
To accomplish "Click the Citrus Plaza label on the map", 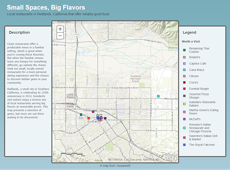I will (x=70, y=96).
